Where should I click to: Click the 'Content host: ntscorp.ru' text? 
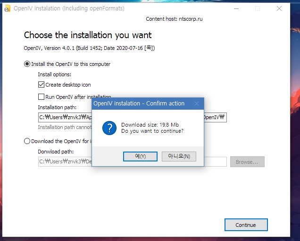174,19
